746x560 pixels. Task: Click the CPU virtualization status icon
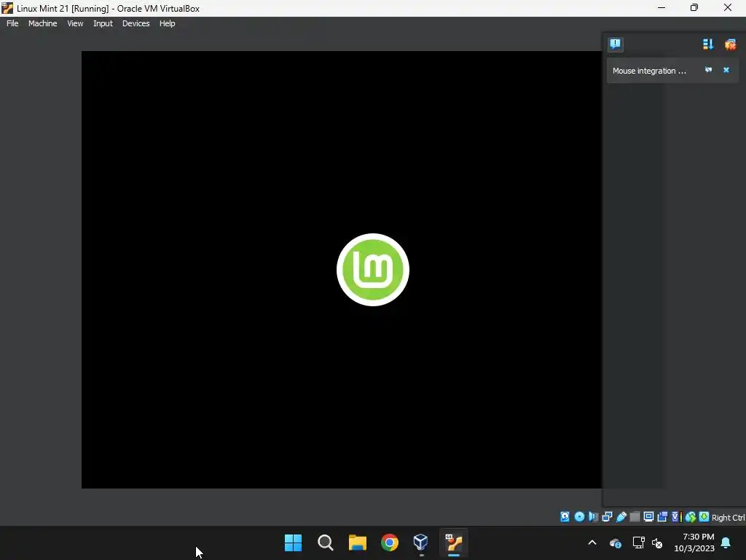677,517
